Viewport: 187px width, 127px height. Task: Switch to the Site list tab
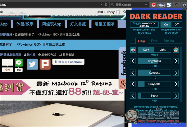(169, 41)
